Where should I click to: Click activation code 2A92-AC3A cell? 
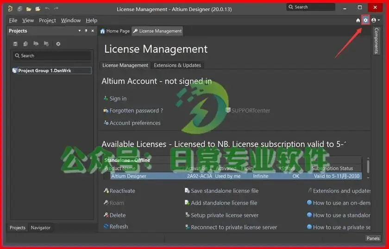click(x=200, y=176)
